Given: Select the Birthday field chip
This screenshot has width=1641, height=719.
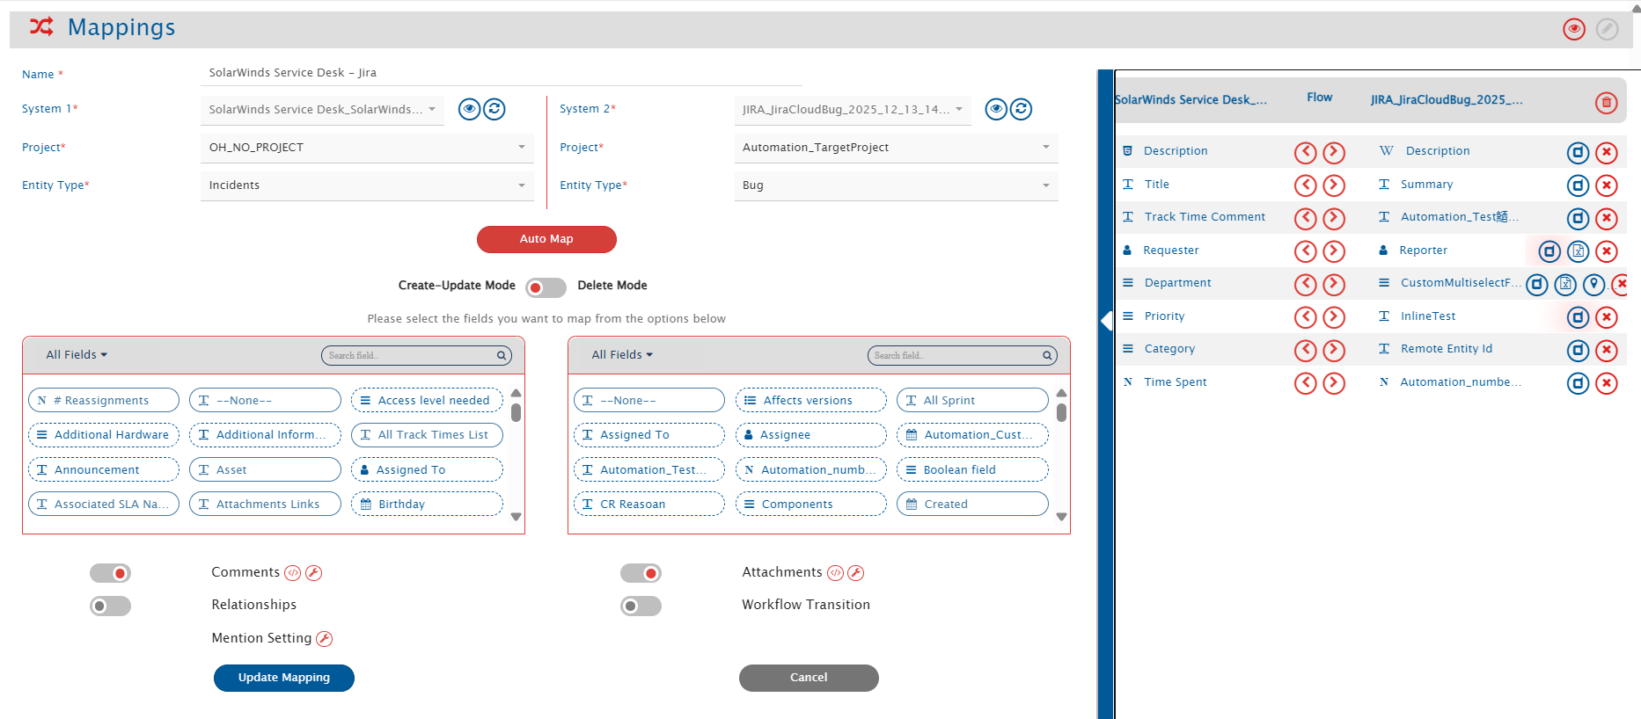Looking at the screenshot, I should (x=427, y=504).
